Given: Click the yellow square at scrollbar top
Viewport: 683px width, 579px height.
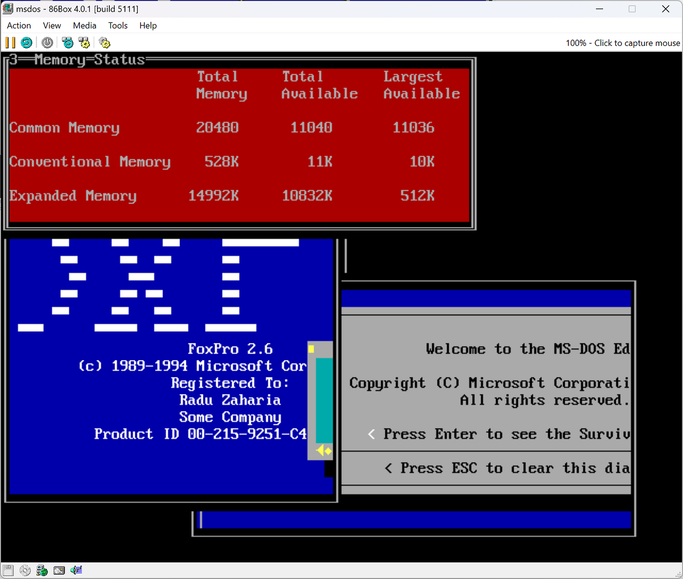Looking at the screenshot, I should pos(311,349).
